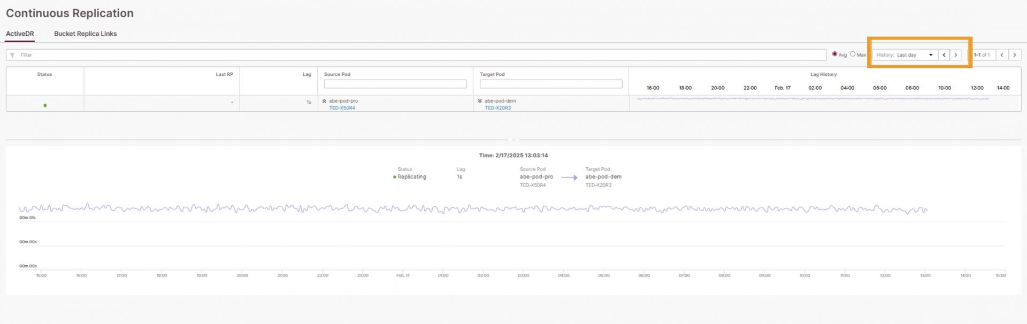Click the promoted icon beside abe-pod-pro
The image size is (1027, 324).
[x=324, y=101]
